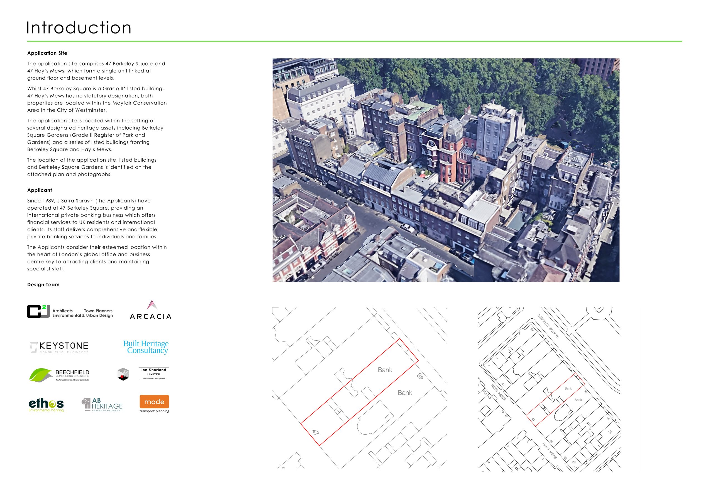Click the paragraph starting 'Since 1989, J Safra Sarasin'
The image size is (713, 504).
click(x=92, y=219)
